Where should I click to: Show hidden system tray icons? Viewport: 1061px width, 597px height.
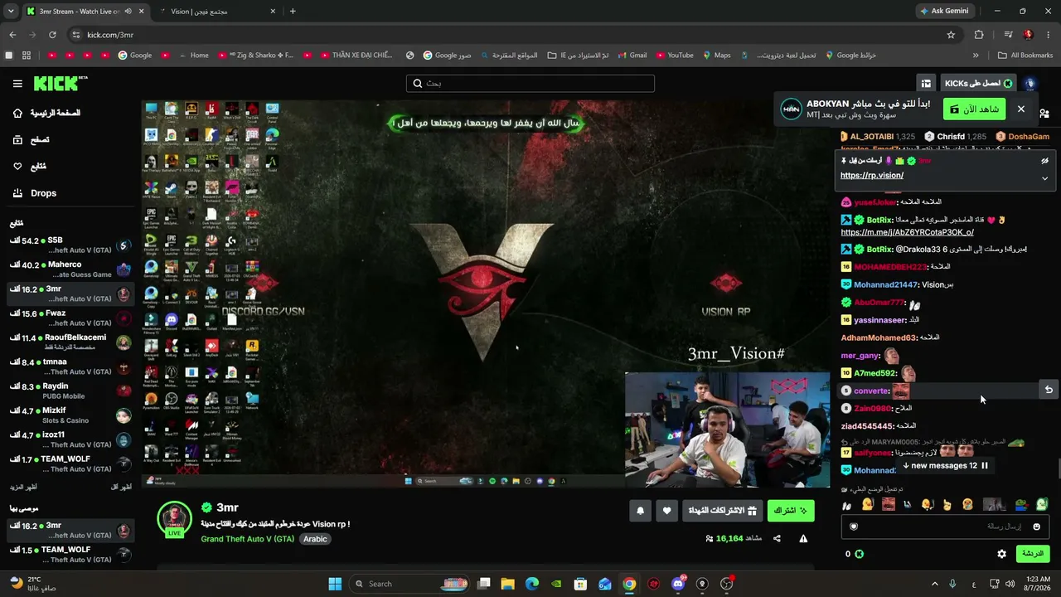point(935,584)
